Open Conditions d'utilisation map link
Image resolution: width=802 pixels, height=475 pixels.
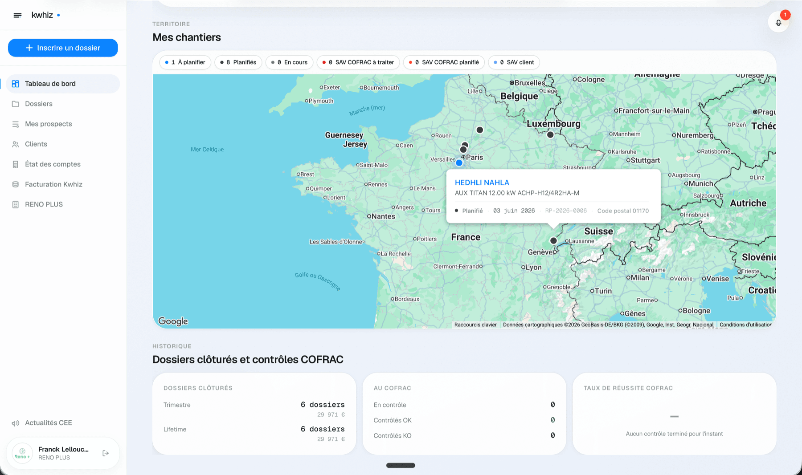tap(745, 325)
